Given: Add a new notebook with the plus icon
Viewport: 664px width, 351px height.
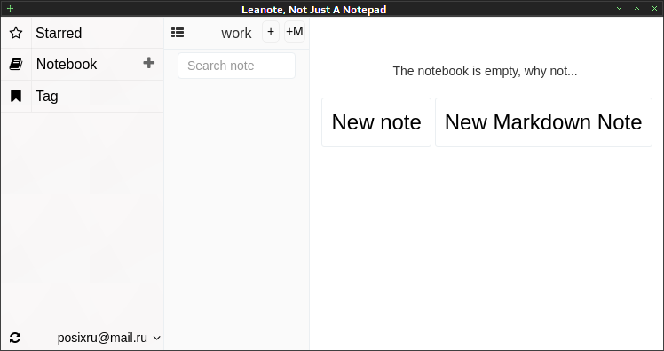Looking at the screenshot, I should pyautogui.click(x=148, y=63).
